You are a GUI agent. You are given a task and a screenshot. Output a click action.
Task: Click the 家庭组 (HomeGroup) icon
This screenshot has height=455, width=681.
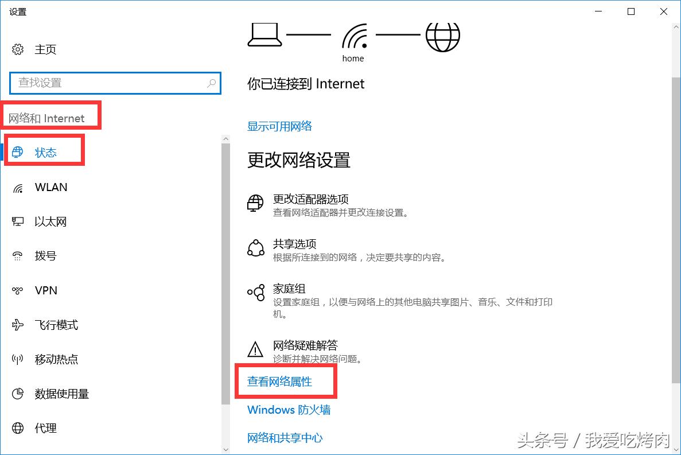[x=255, y=293]
